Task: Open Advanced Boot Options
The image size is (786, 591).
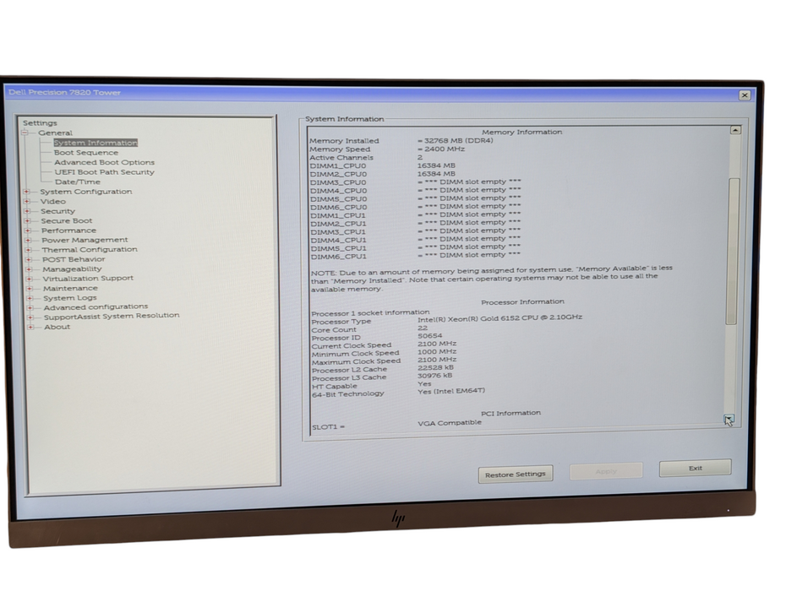Action: point(104,162)
